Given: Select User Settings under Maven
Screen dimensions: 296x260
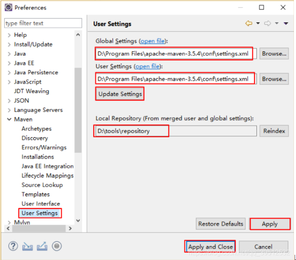Looking at the screenshot, I should [x=40, y=213].
